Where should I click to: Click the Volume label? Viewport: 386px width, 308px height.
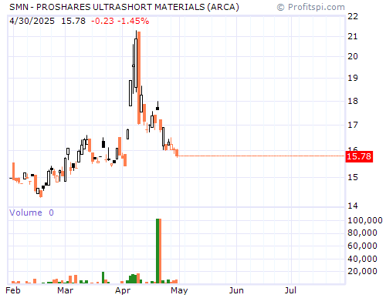[25, 213]
